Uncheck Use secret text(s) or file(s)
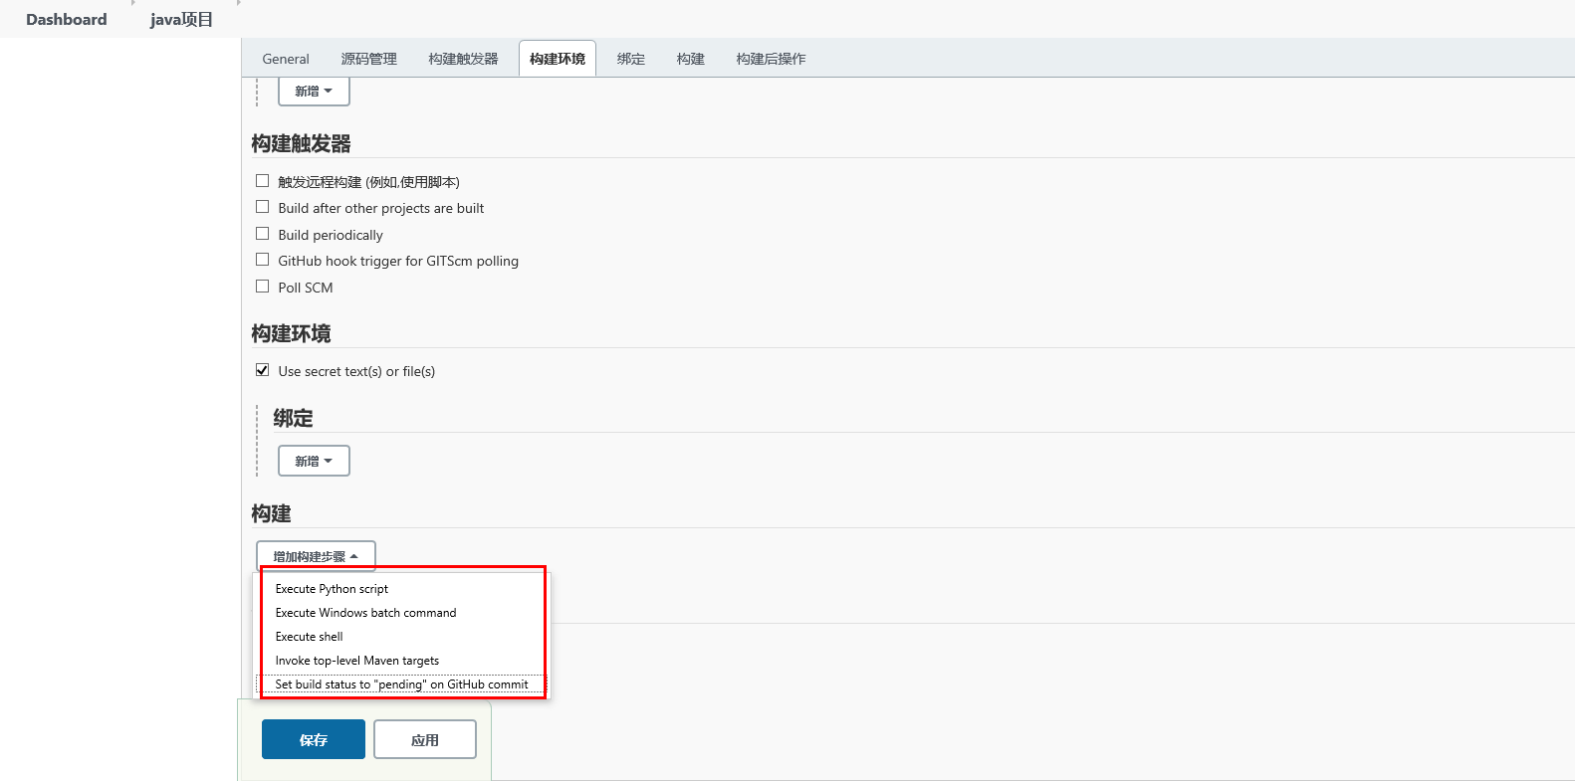This screenshot has width=1575, height=781. coord(262,370)
